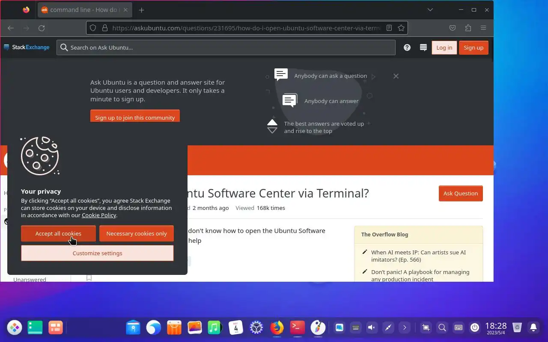This screenshot has height=342, width=548.
Task: Open Don't panic playbook blog post
Action: click(x=420, y=275)
